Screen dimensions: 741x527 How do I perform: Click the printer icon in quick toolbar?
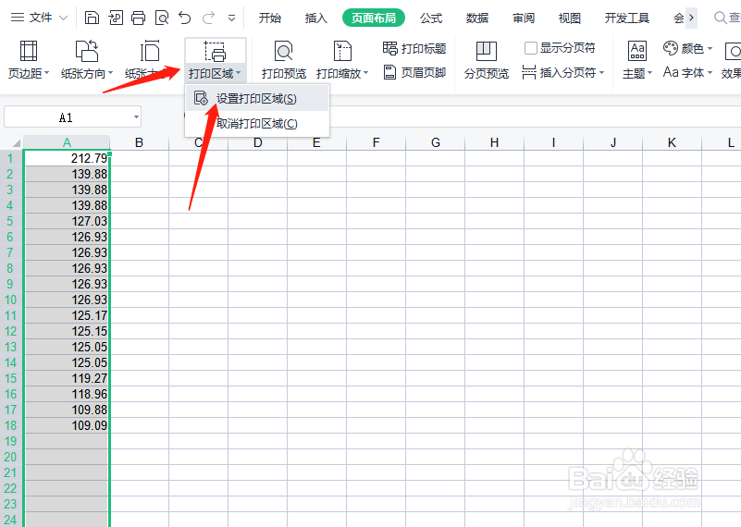[x=139, y=18]
